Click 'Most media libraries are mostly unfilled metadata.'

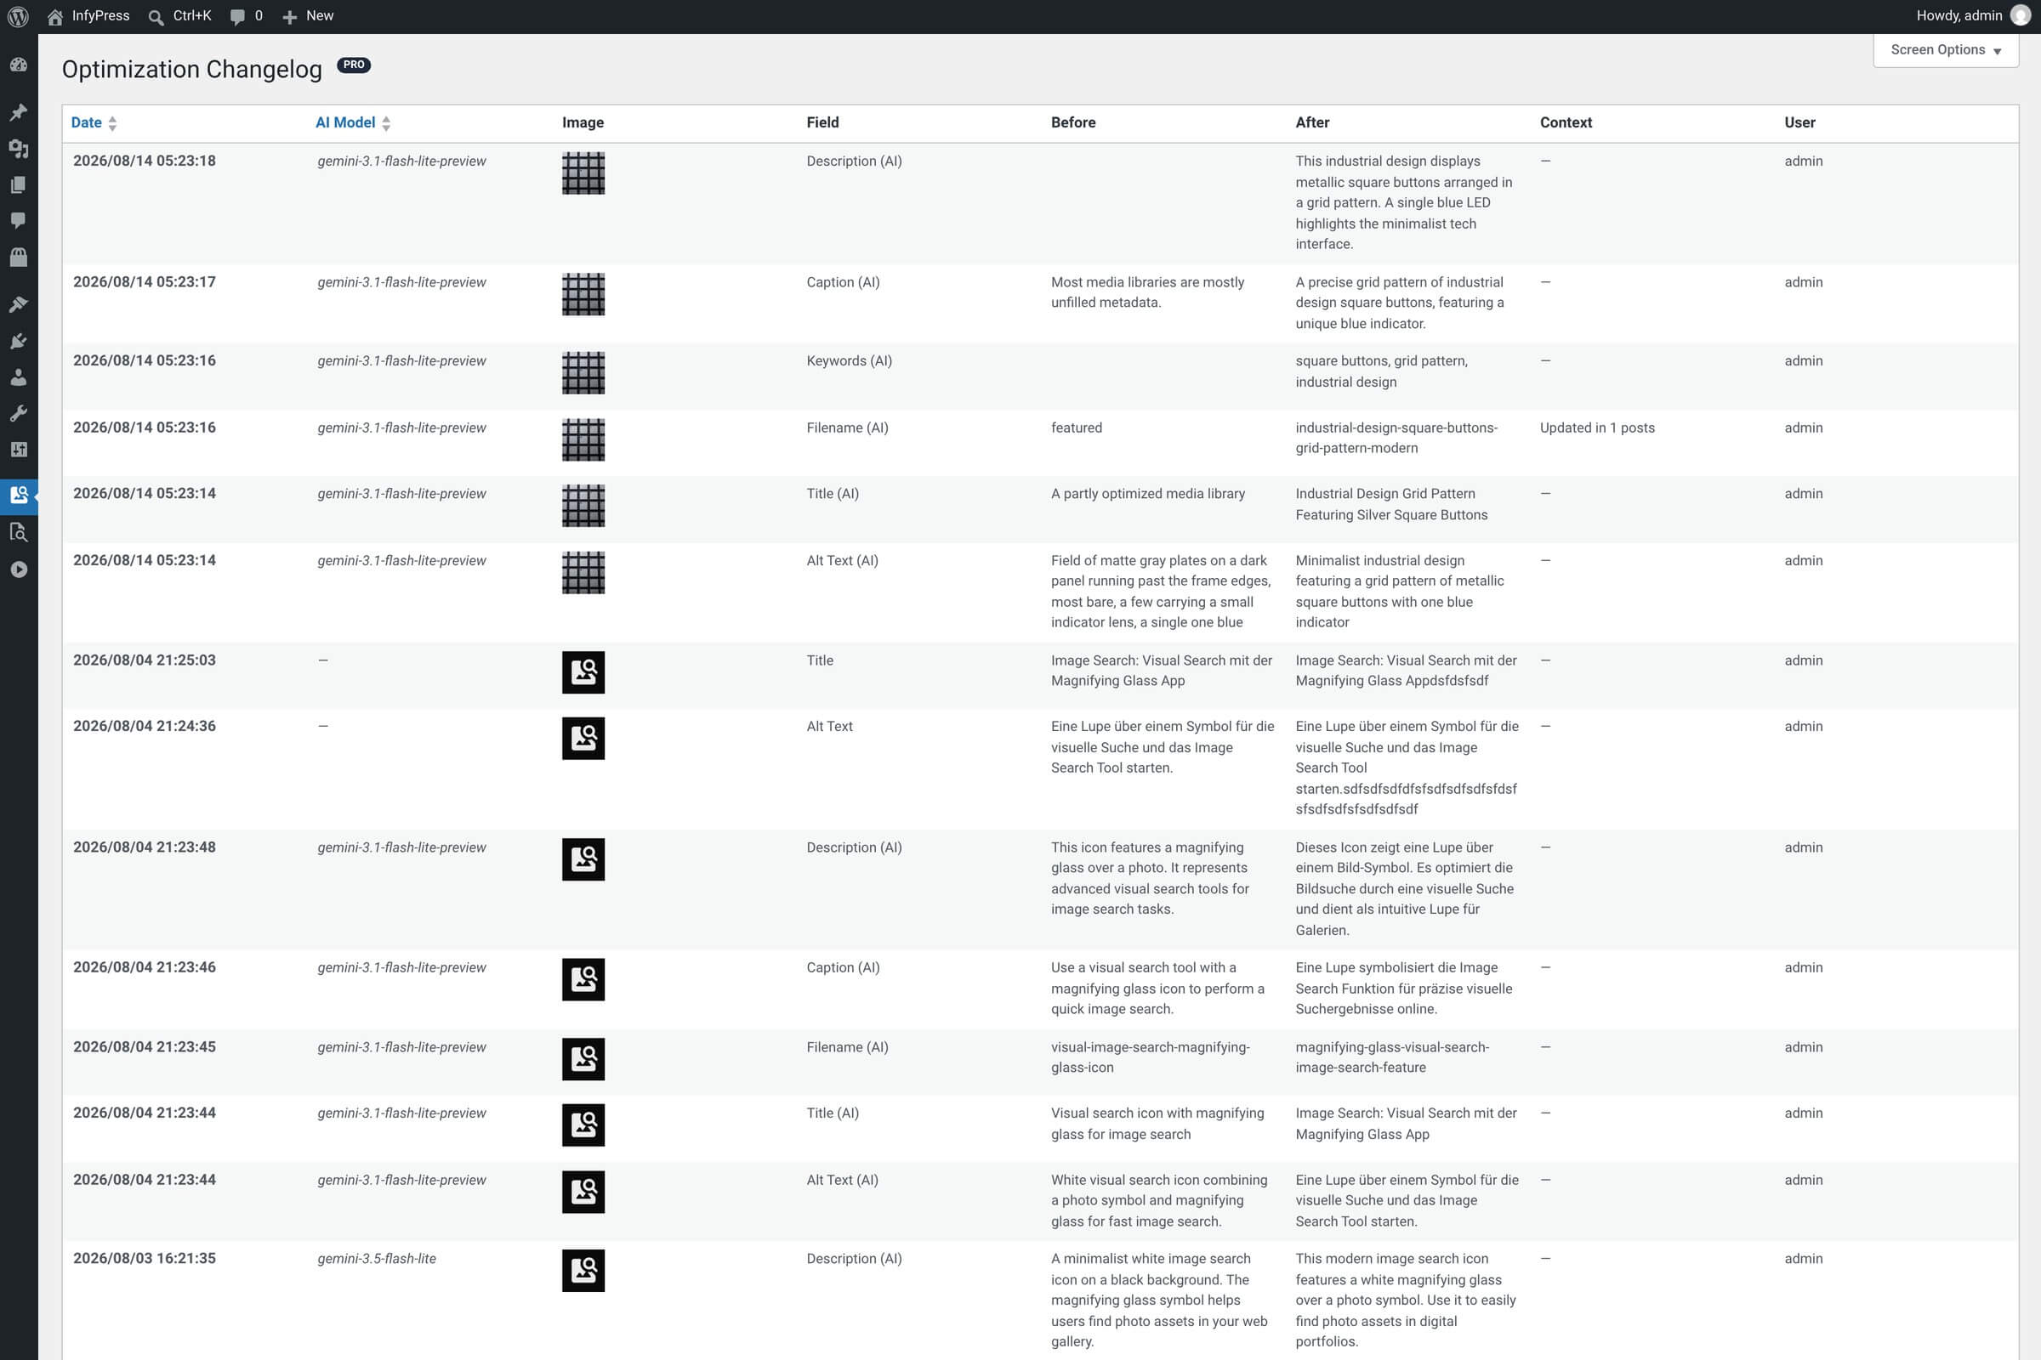point(1147,292)
